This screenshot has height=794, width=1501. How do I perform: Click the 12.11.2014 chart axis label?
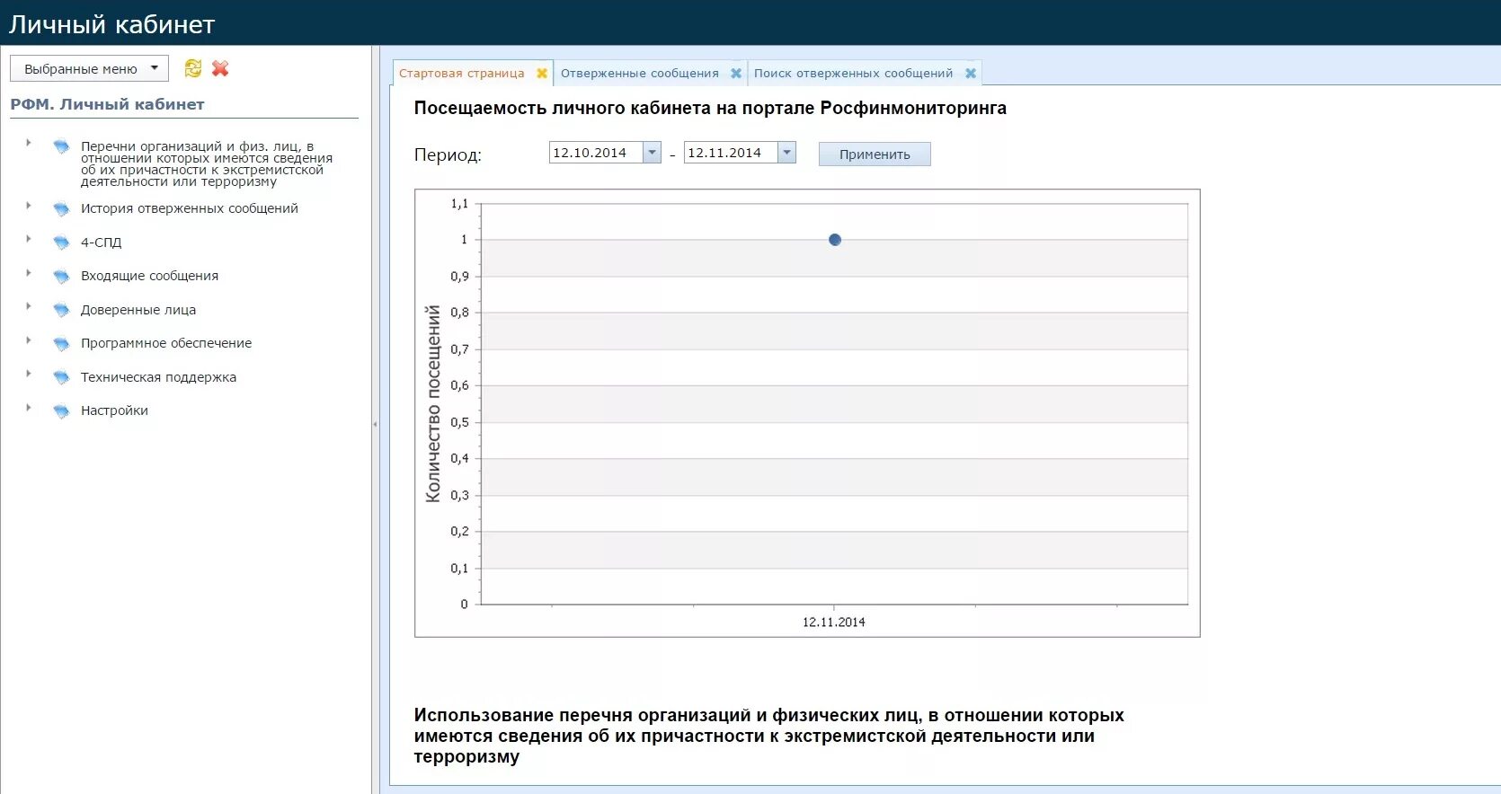[x=834, y=622]
